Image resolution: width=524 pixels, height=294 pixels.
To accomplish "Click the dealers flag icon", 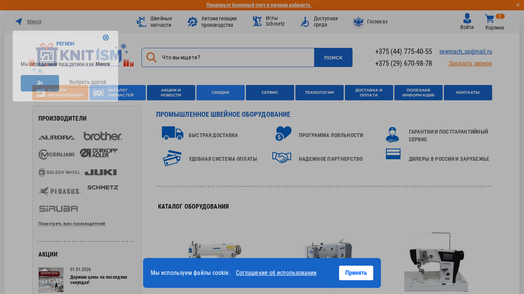I will [393, 154].
